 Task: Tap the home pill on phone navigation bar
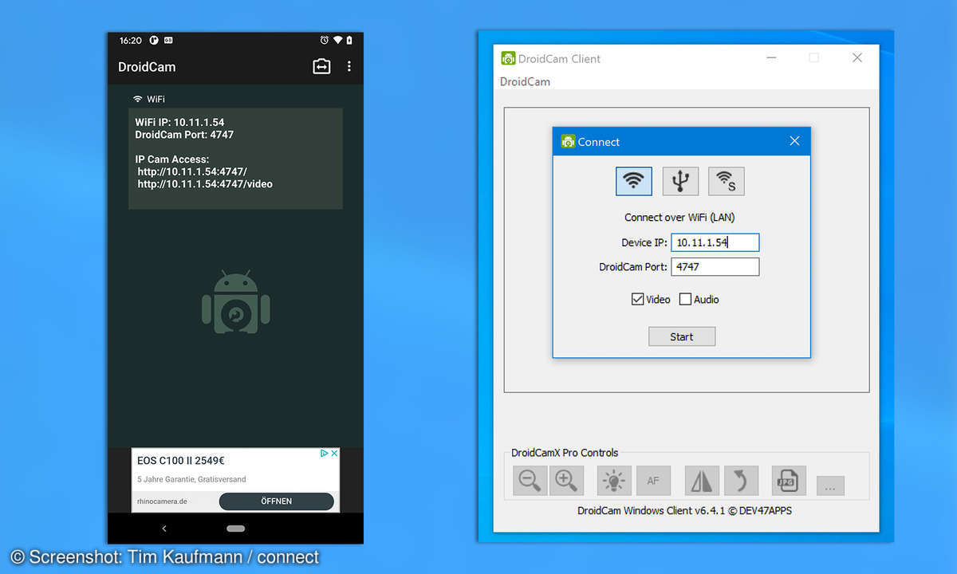pyautogui.click(x=235, y=529)
